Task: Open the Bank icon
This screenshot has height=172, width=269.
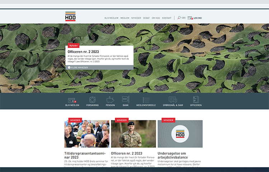Action: 125,99
